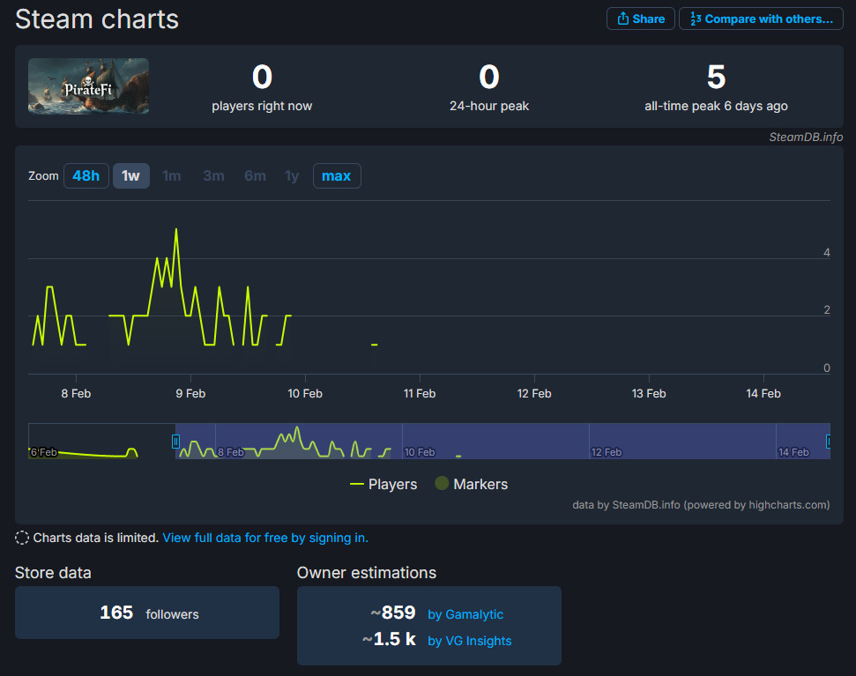The height and width of the screenshot is (676, 856).
Task: Select the 3m zoom option
Action: click(x=212, y=175)
